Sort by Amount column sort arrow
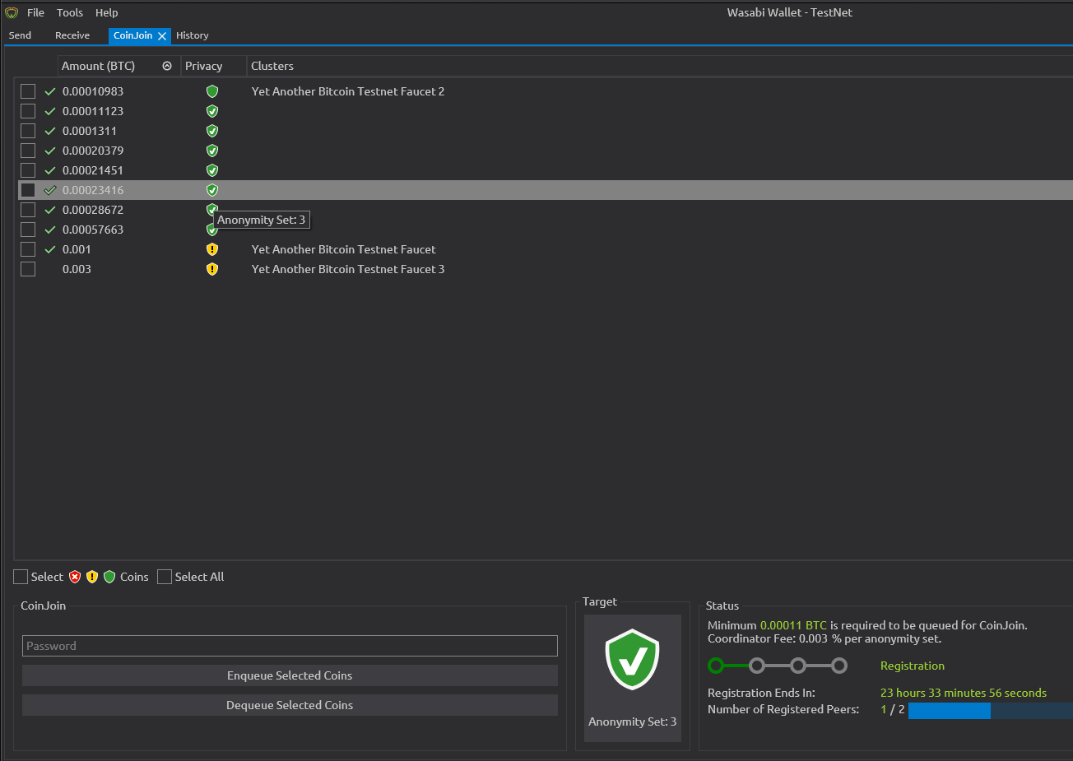Screen dimensions: 1073x761 tap(167, 66)
